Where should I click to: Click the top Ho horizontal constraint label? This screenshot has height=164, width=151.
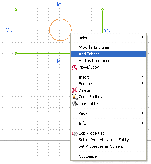[58, 4]
